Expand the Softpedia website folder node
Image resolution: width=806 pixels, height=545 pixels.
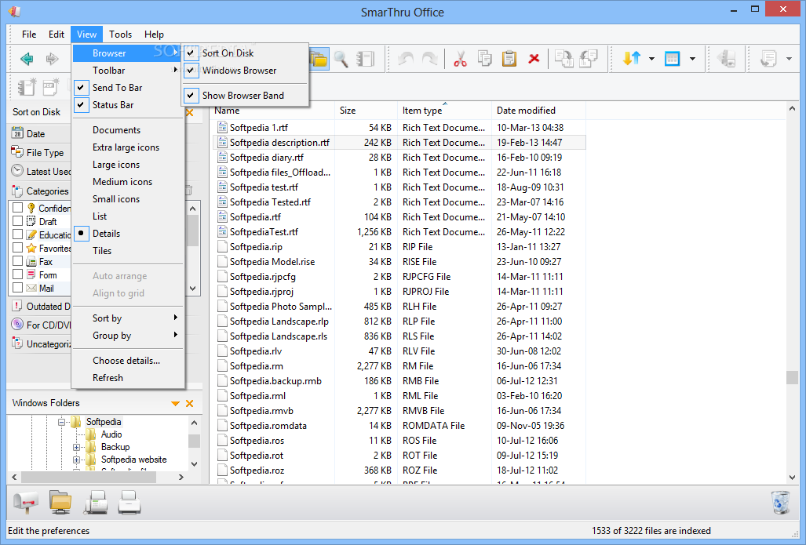pyautogui.click(x=76, y=460)
